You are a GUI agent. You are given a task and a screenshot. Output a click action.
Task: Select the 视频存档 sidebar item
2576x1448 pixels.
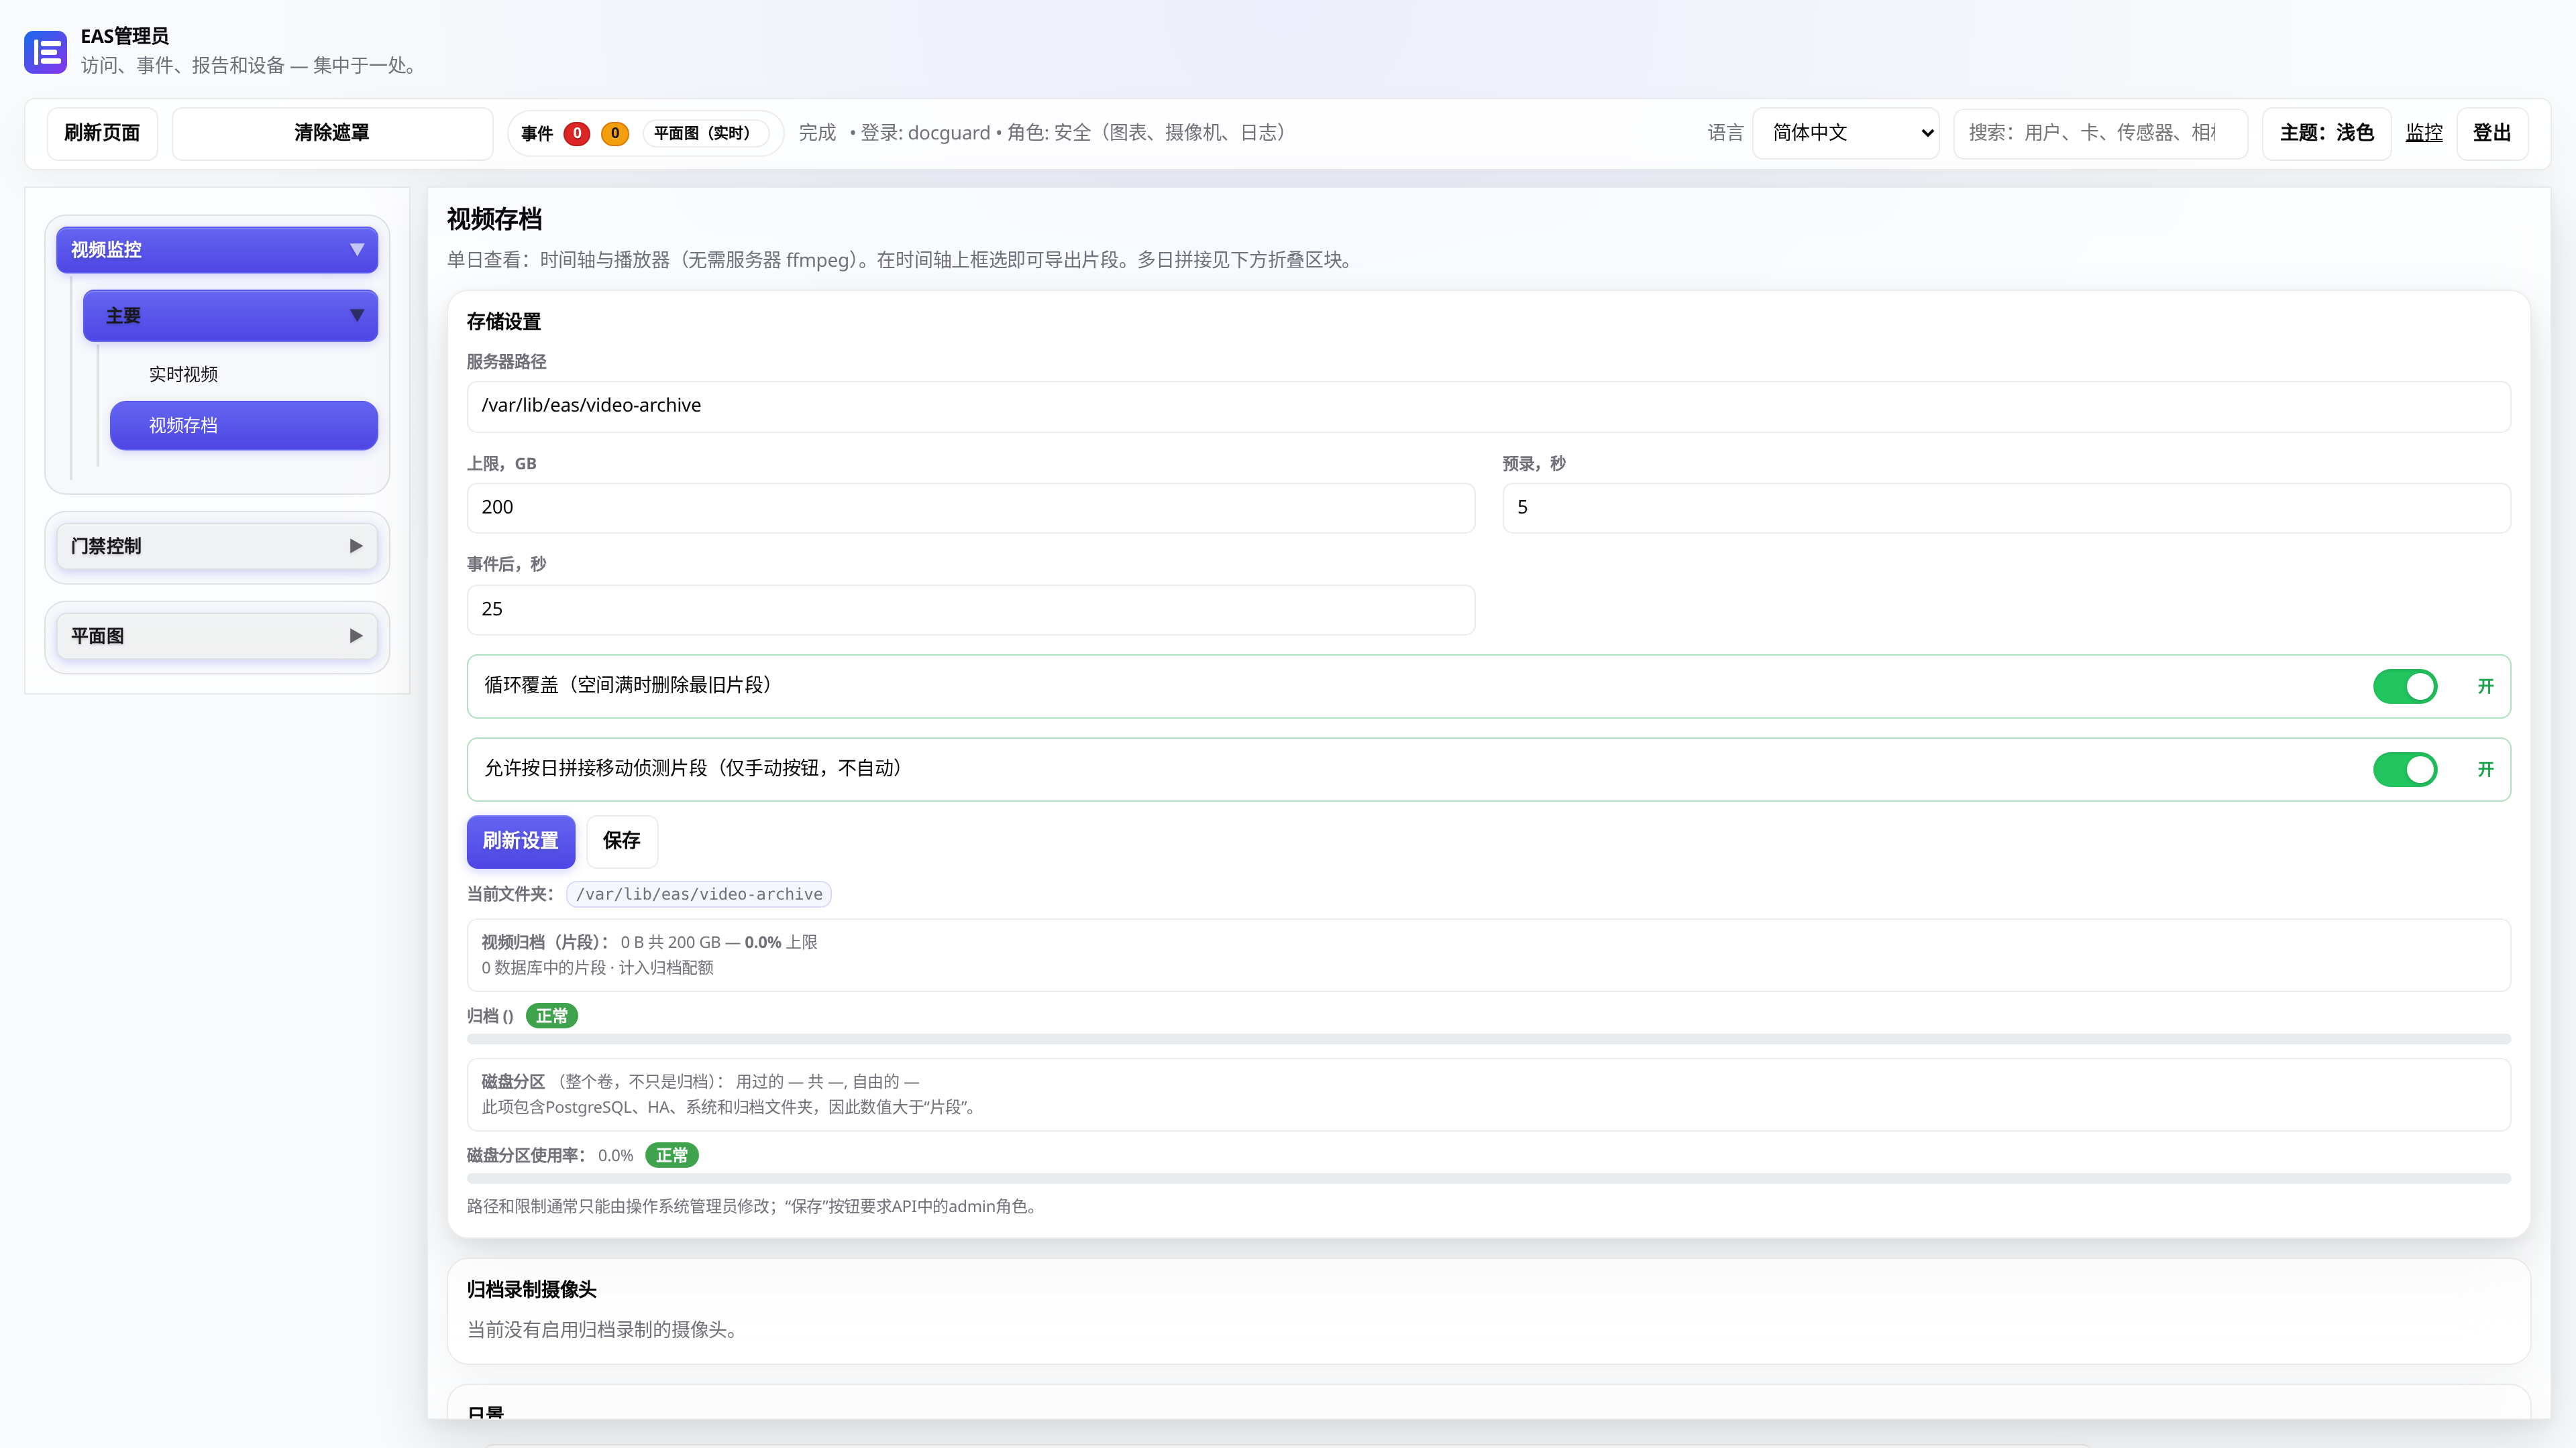click(244, 426)
